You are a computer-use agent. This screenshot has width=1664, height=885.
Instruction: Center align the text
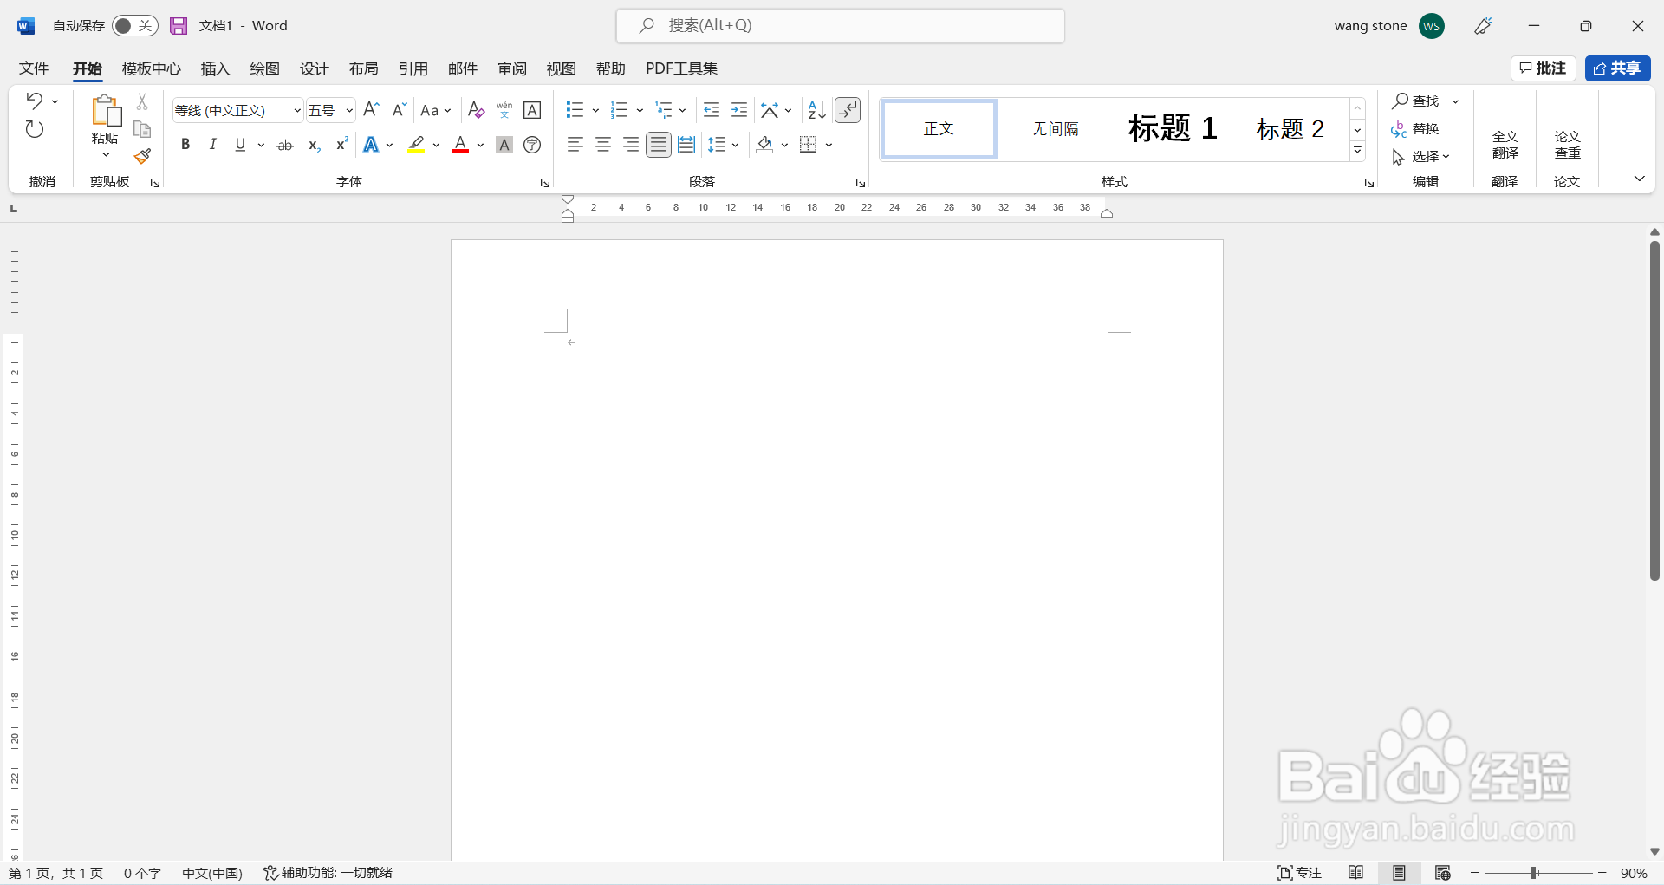tap(603, 145)
